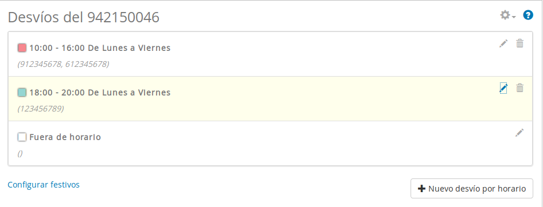543x207 pixels.
Task: Select the red color swatch for 10:00 - 16:00
Action: [x=22, y=47]
